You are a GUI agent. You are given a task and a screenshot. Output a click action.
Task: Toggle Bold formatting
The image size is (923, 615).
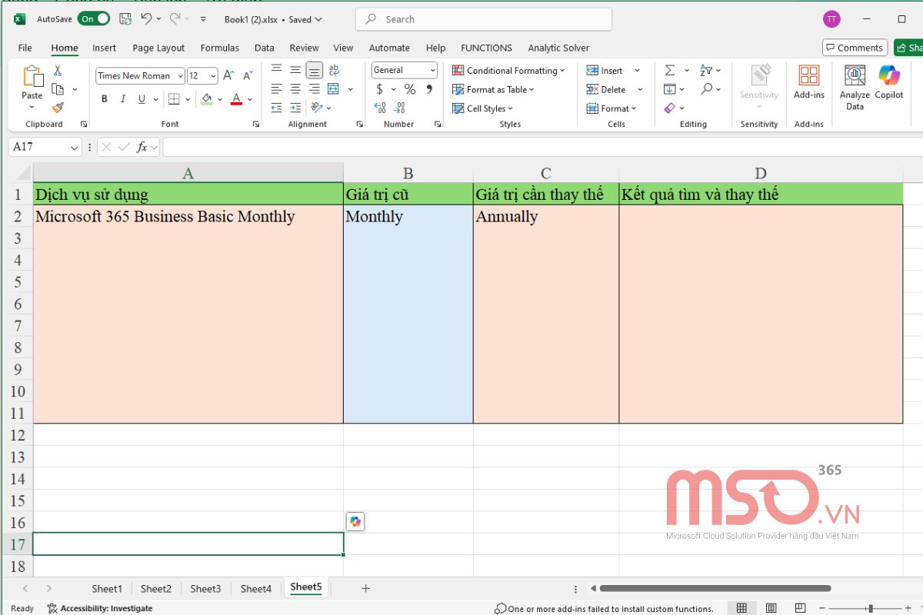click(105, 99)
